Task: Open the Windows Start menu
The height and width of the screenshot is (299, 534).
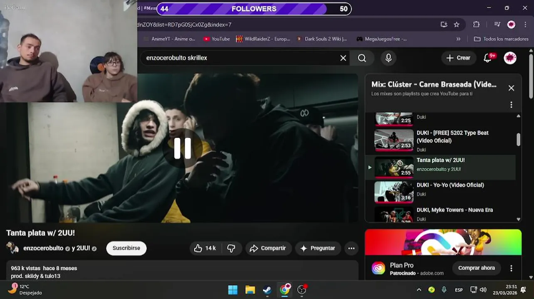Action: [233, 290]
